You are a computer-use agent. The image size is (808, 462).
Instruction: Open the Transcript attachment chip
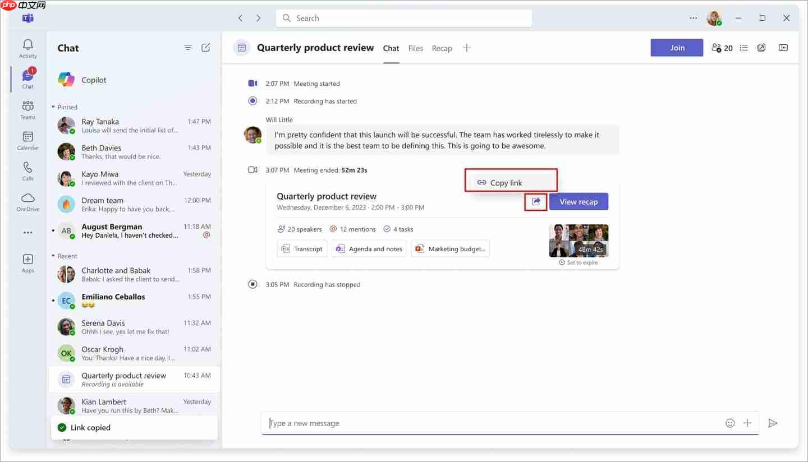302,249
